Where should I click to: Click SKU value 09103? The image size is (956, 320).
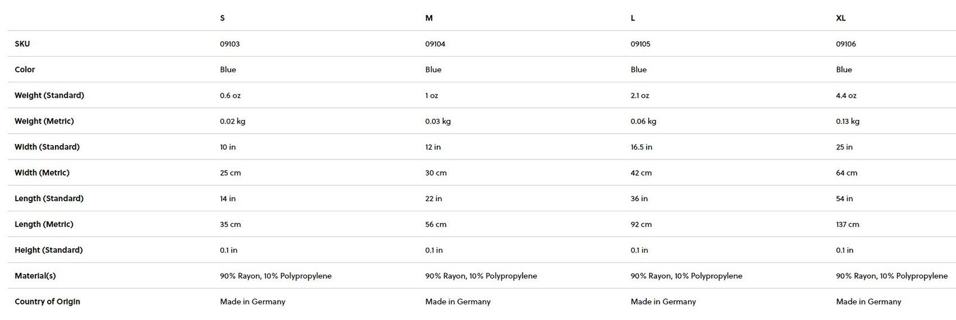click(230, 44)
